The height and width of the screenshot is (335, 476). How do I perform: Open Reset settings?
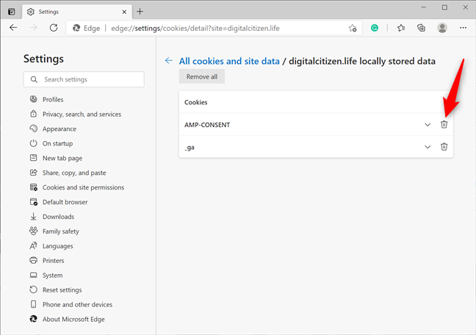point(62,290)
